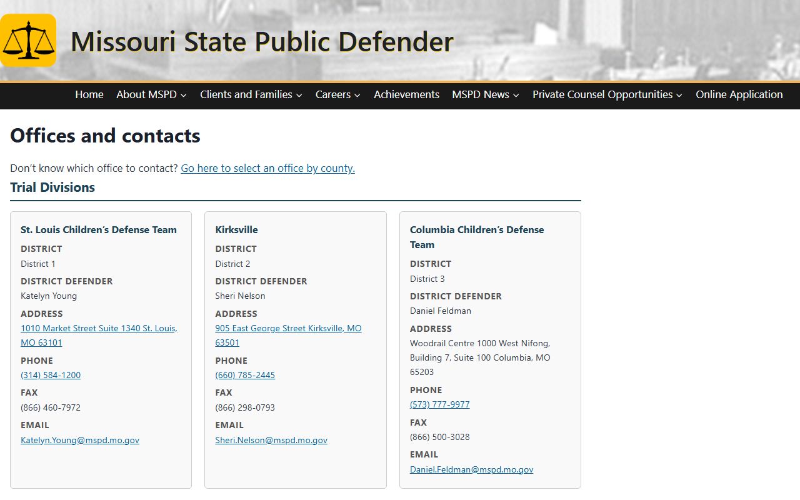This screenshot has height=500, width=800.
Task: Open the About MSPD menu
Action: tap(146, 94)
